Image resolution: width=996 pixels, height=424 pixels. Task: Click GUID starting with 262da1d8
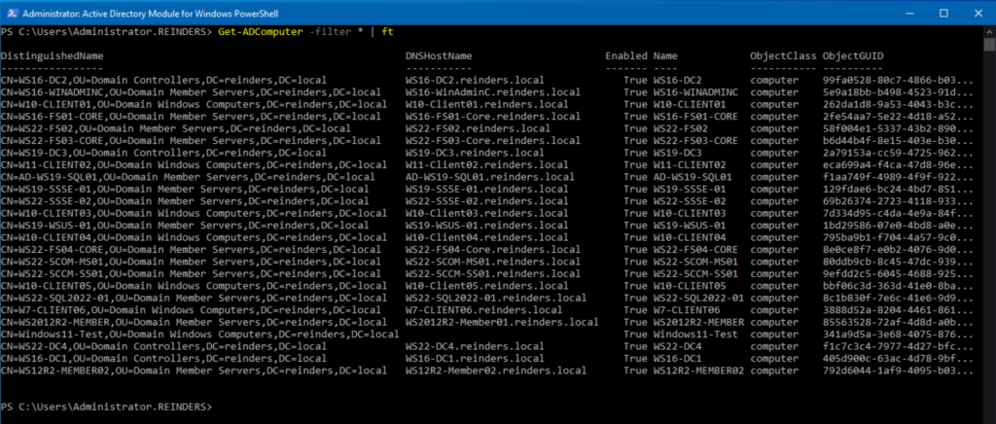[x=898, y=104]
